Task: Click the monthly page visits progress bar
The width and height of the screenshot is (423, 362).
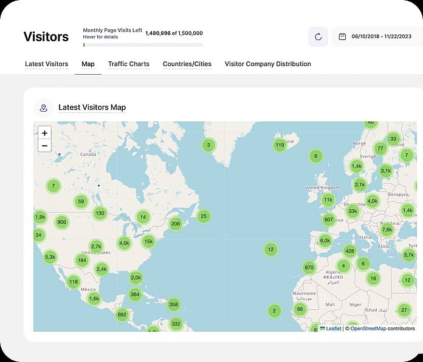Action: coord(143,44)
